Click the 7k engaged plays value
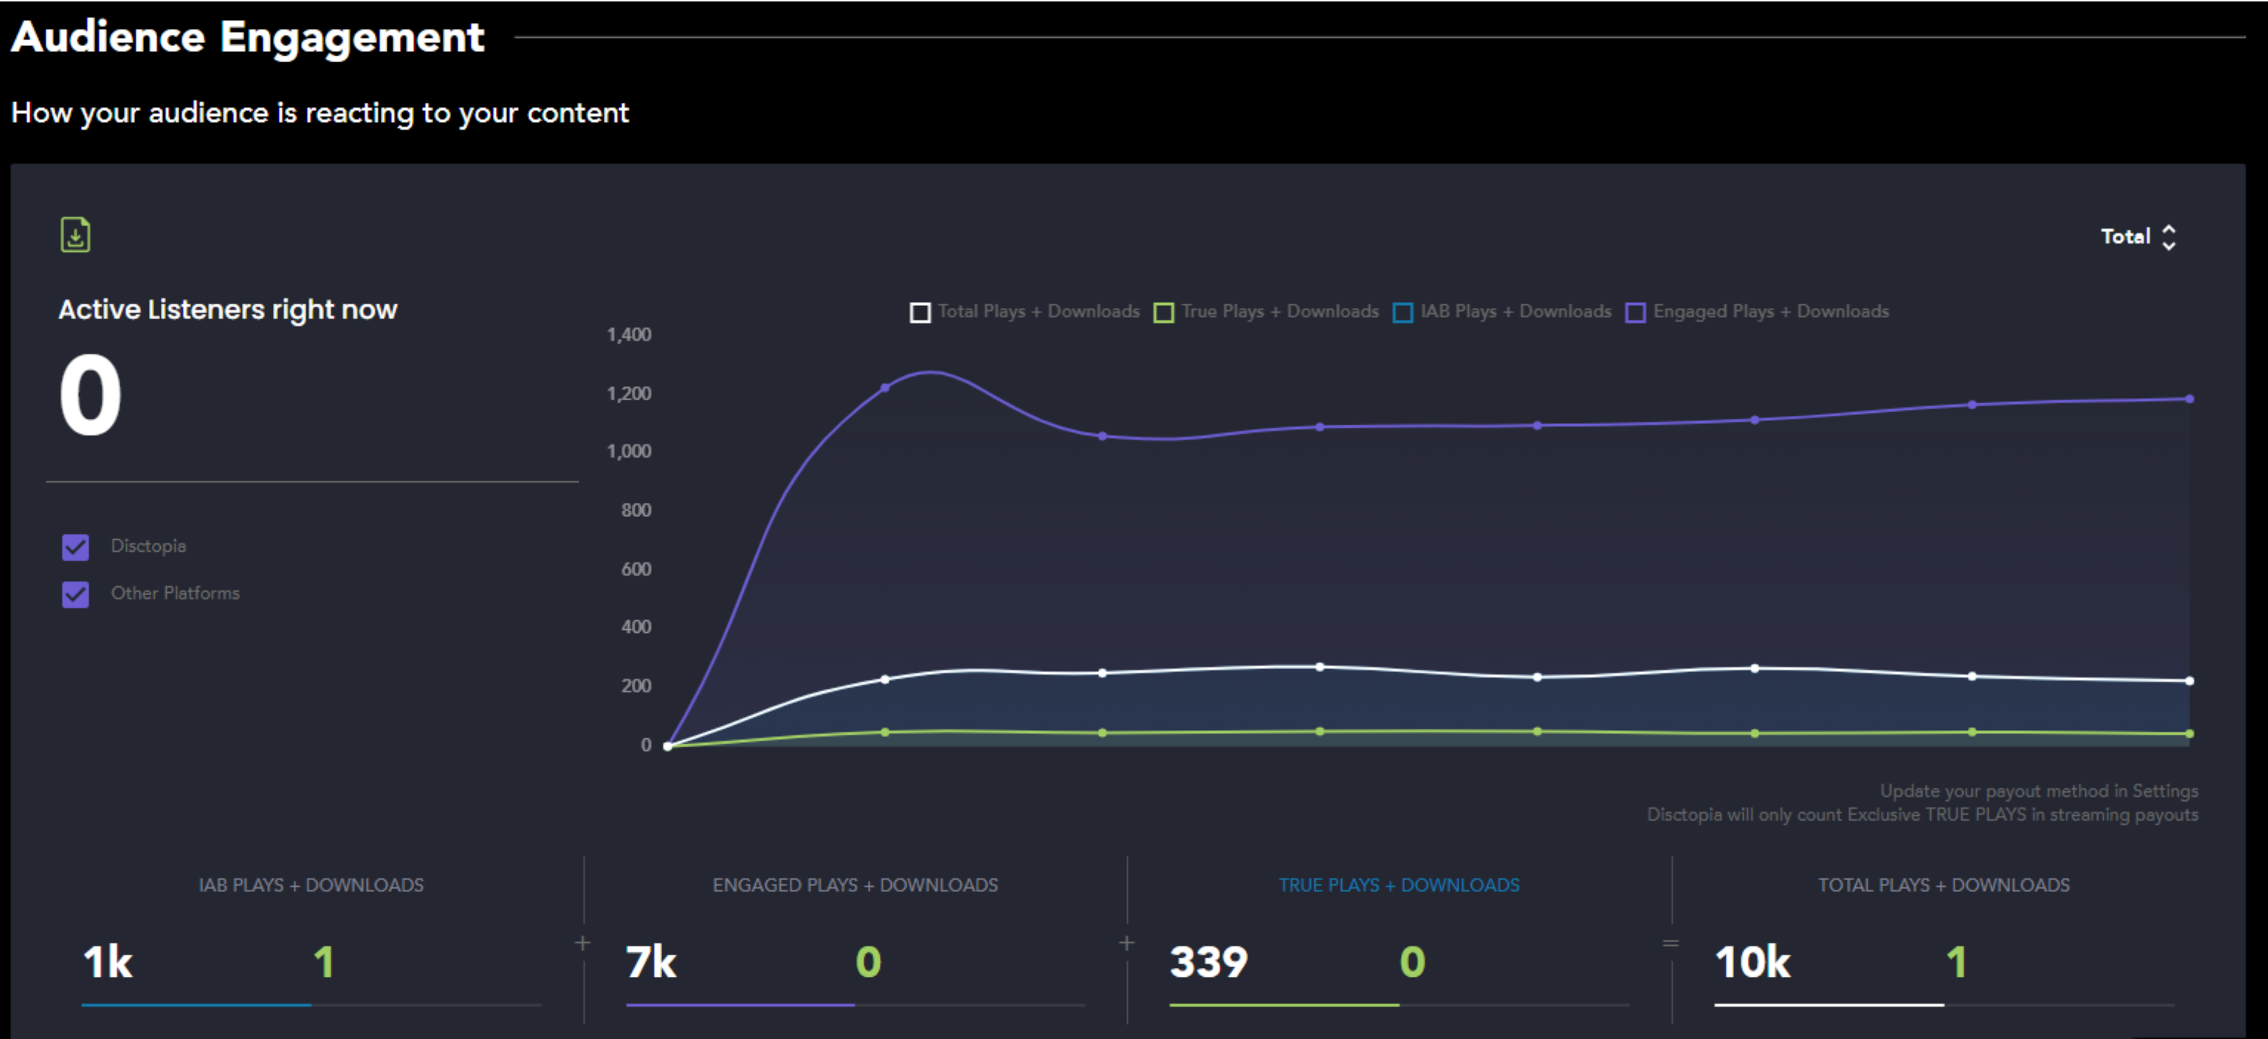Image resolution: width=2268 pixels, height=1039 pixels. [651, 961]
